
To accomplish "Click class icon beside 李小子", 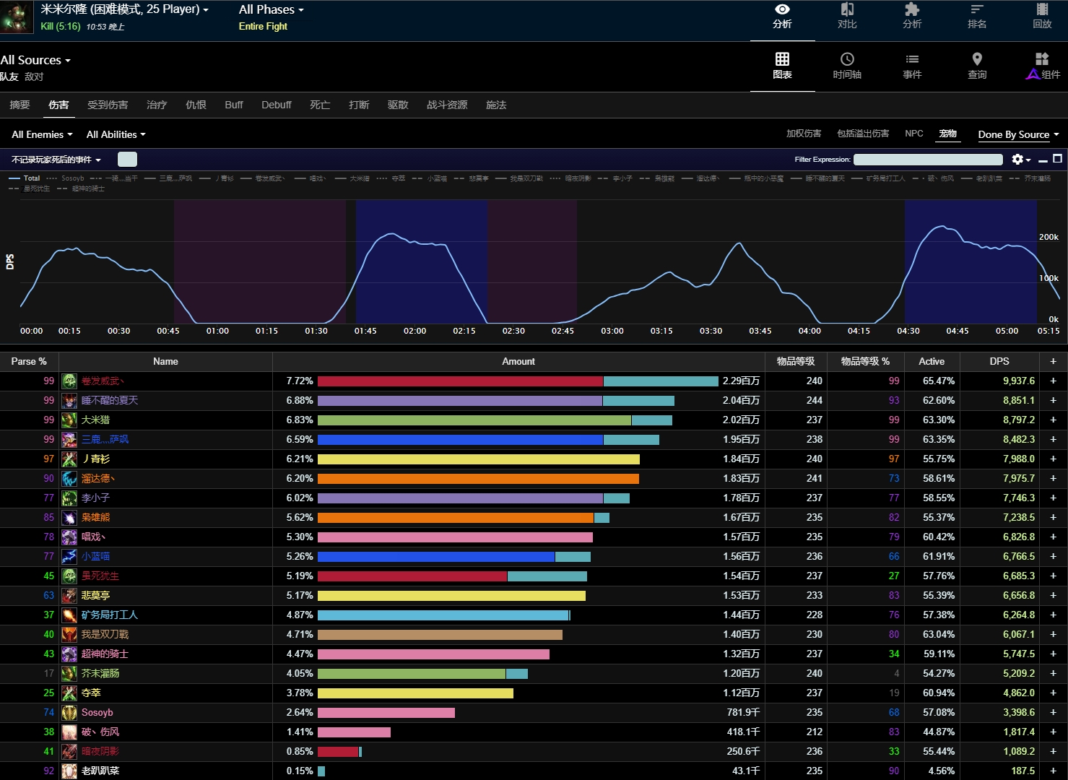I will 69,498.
